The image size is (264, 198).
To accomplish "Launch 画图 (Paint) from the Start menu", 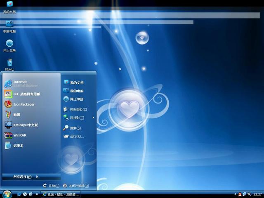I will pos(16,115).
